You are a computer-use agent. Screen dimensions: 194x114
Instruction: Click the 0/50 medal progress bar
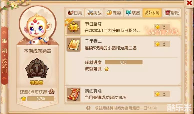point(41,99)
